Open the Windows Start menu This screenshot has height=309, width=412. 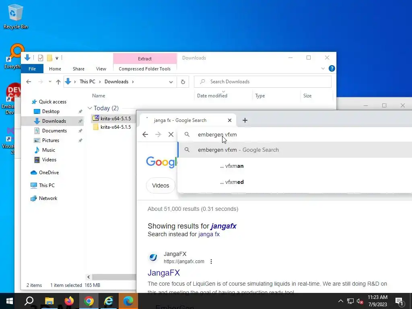(x=10, y=301)
